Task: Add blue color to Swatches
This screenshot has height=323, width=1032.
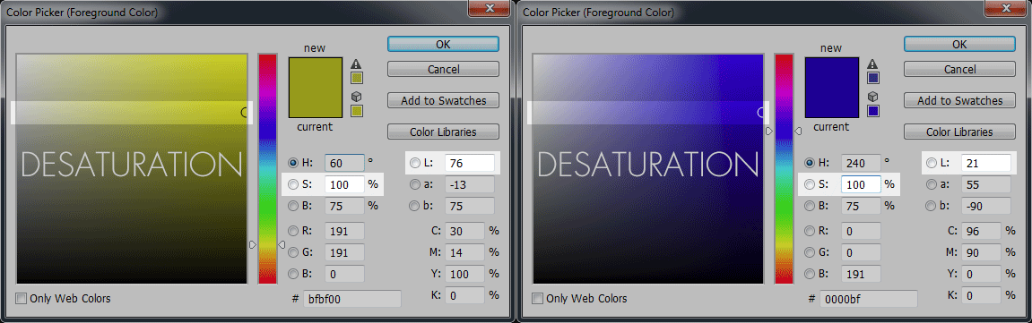Action: [x=959, y=100]
